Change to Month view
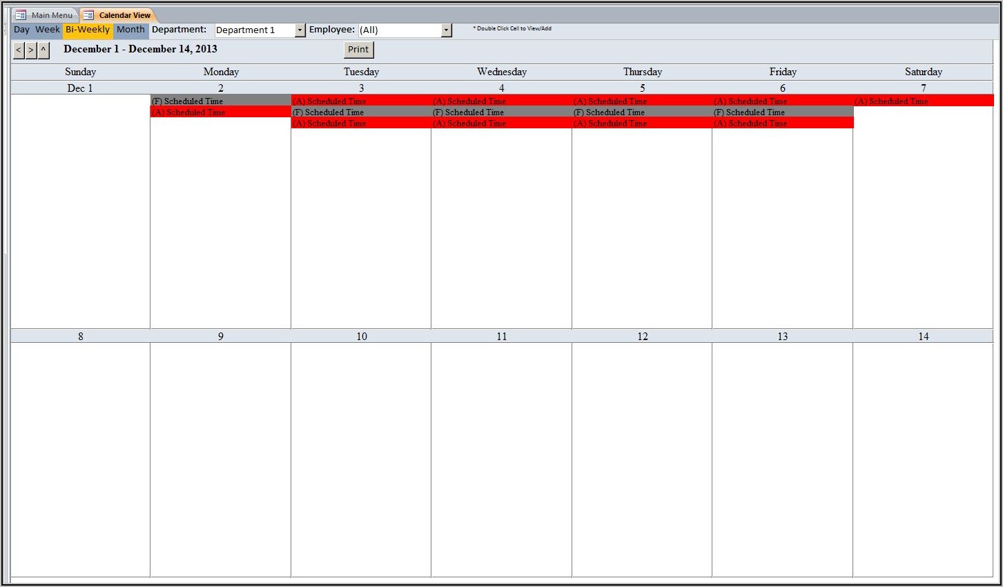The image size is (1003, 587). coord(130,30)
